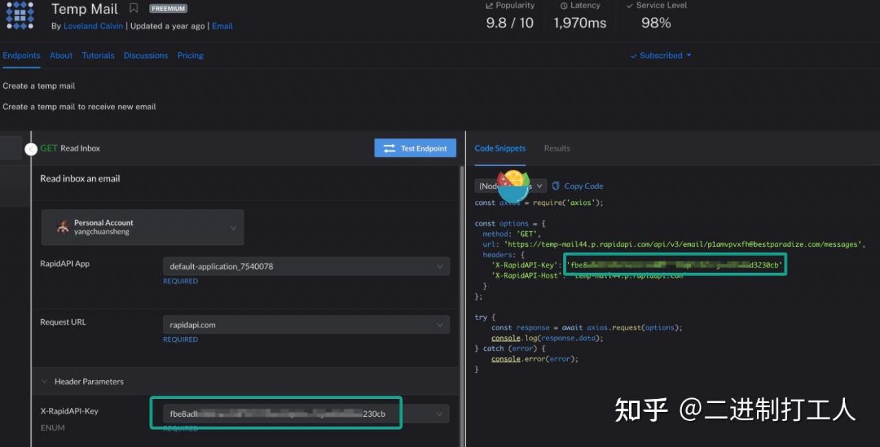This screenshot has width=880, height=447.
Task: Open the Tutorials tab
Action: 98,56
